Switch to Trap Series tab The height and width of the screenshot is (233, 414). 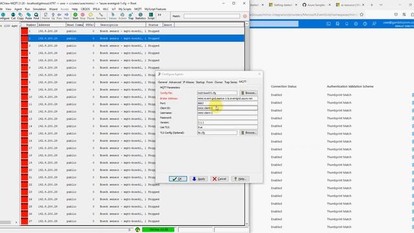point(231,82)
